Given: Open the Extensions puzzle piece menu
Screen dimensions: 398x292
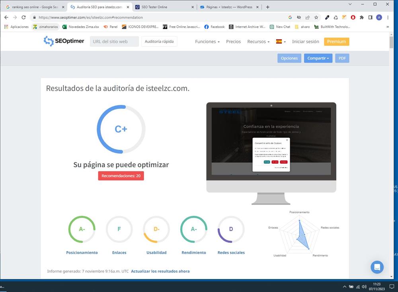Looking at the screenshot, I should 361,17.
